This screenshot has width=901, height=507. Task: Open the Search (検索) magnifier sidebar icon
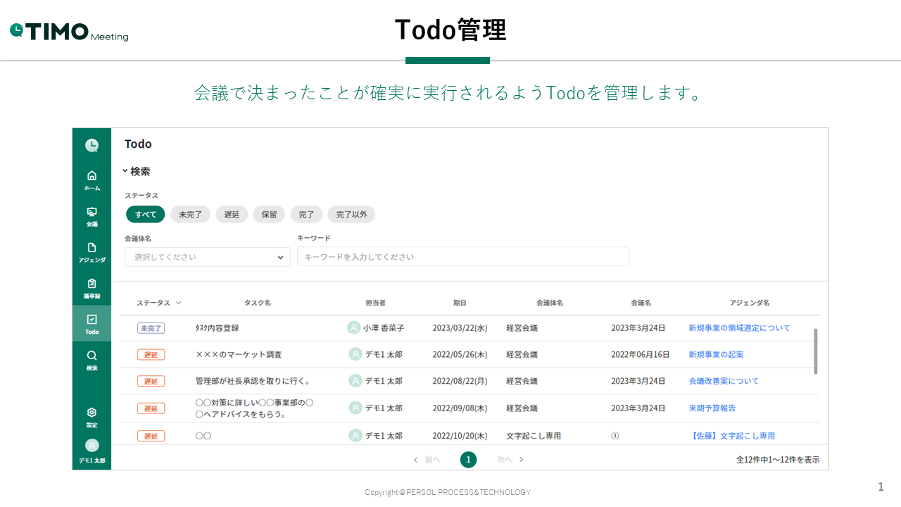pos(92,355)
